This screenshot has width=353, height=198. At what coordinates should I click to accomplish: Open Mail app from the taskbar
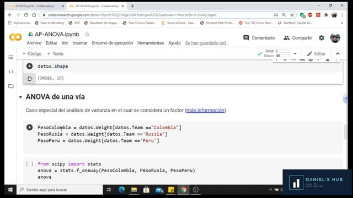coord(159,190)
